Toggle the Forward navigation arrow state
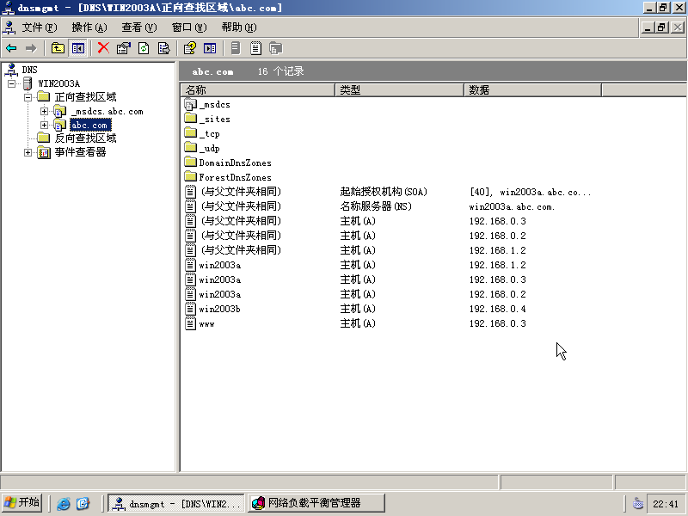Image resolution: width=688 pixels, height=516 pixels. 30,48
